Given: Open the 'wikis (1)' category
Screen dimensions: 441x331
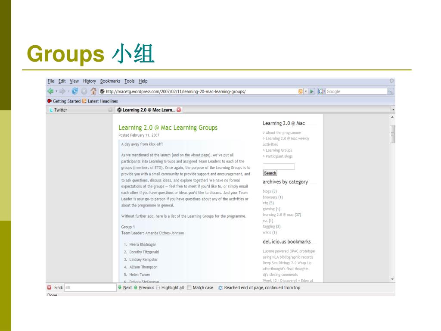Looking at the screenshot, I should click(270, 232).
